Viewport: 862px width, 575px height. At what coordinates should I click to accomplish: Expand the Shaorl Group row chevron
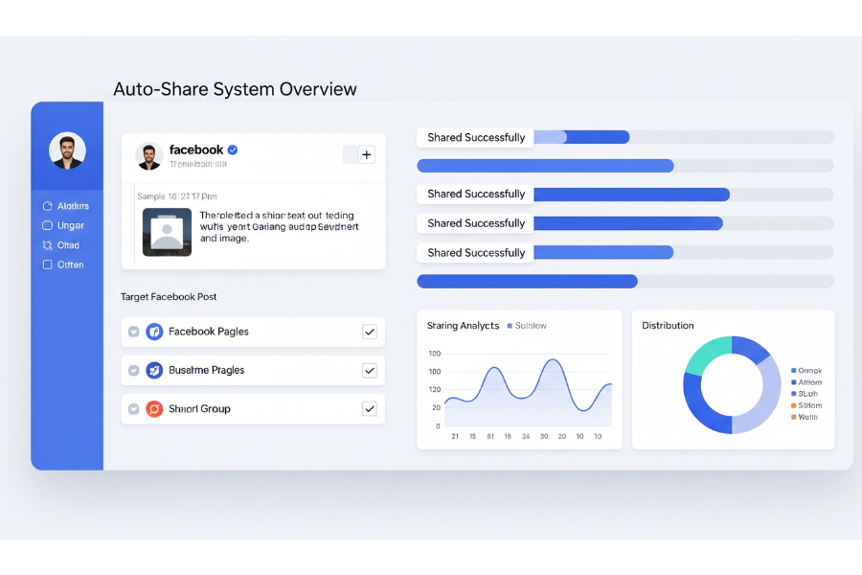(x=133, y=409)
